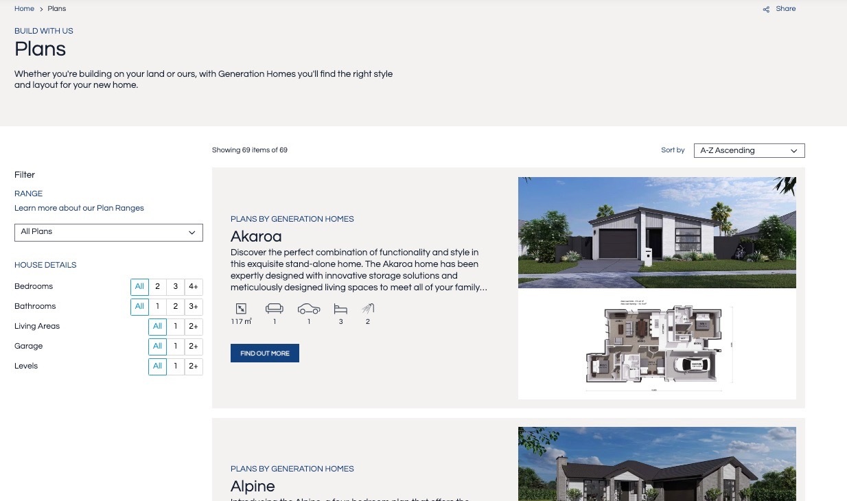Open the Akaroa plan title
This screenshot has width=847, height=501.
[256, 236]
